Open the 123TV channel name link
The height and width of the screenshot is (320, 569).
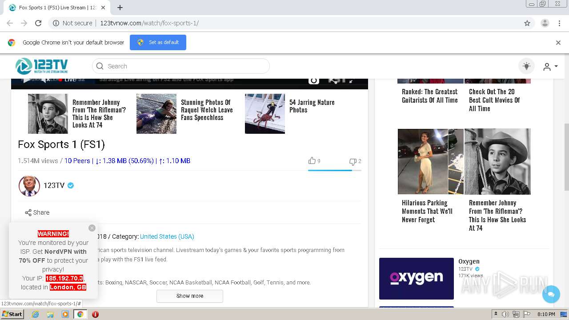(x=54, y=185)
